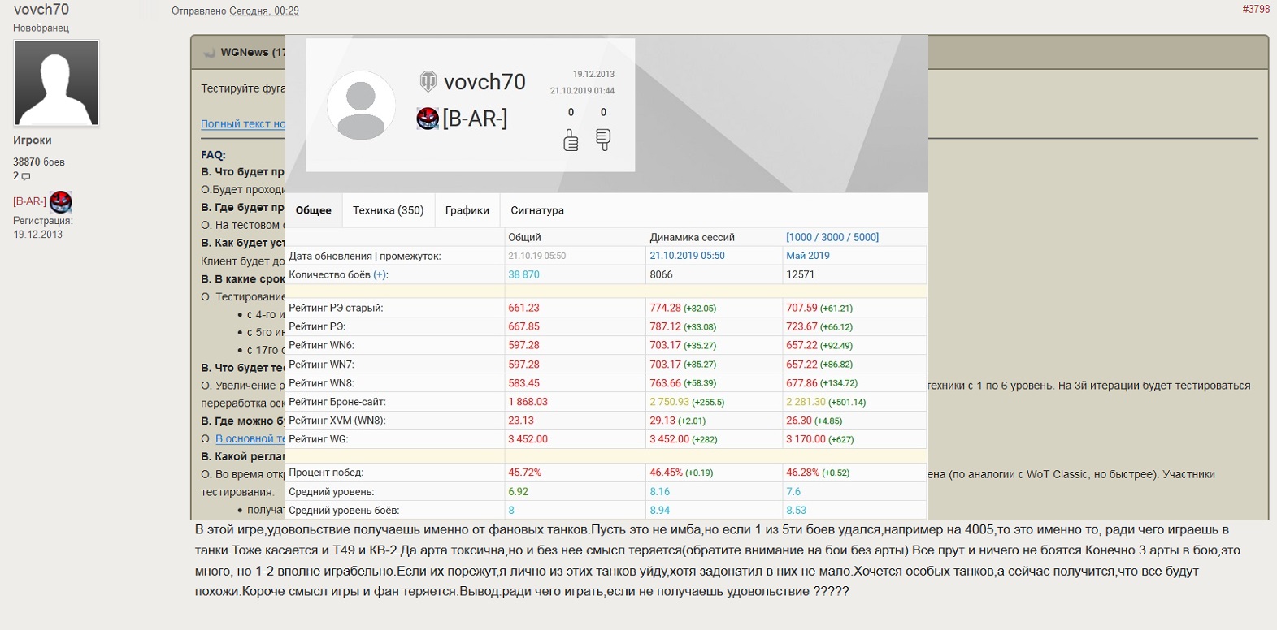This screenshot has height=630, width=1277.
Task: Click the WN8 rating value 583.45
Action: pyautogui.click(x=524, y=383)
